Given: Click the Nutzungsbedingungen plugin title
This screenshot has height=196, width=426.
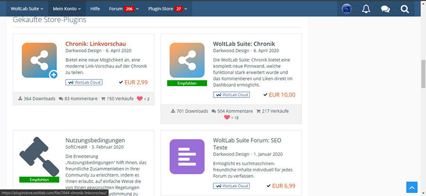Looking at the screenshot, I should [x=95, y=140].
